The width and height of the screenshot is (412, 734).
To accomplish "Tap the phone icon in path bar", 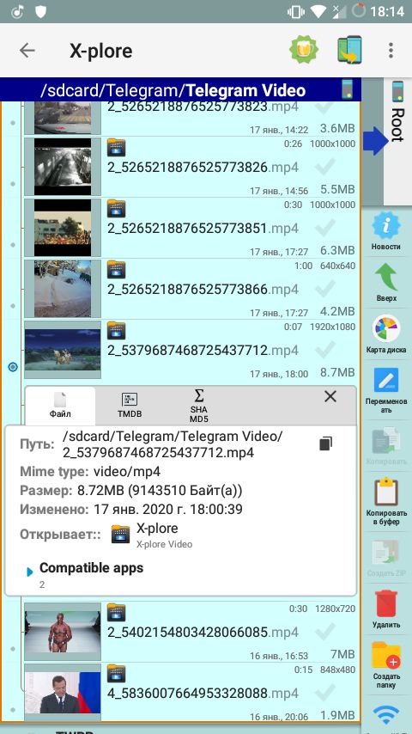I will coord(348,89).
